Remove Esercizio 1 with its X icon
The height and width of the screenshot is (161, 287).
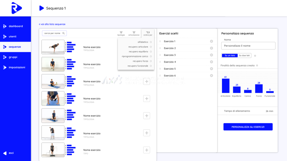coord(212,41)
